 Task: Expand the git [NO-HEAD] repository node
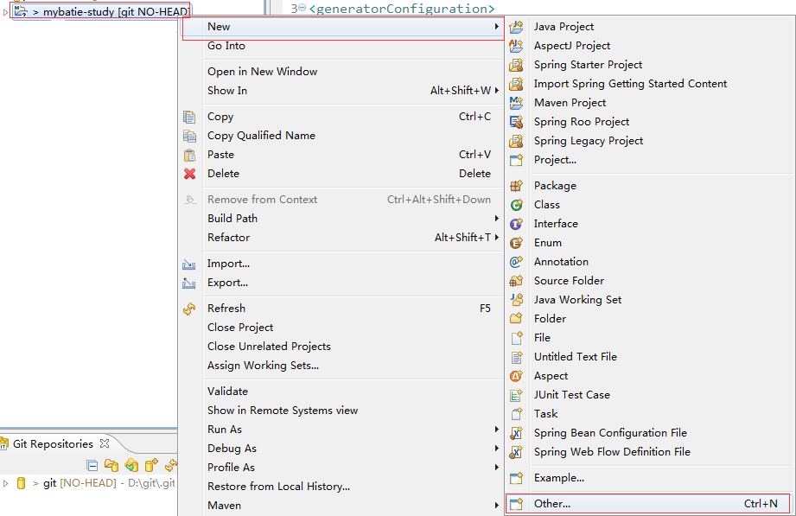[x=5, y=483]
